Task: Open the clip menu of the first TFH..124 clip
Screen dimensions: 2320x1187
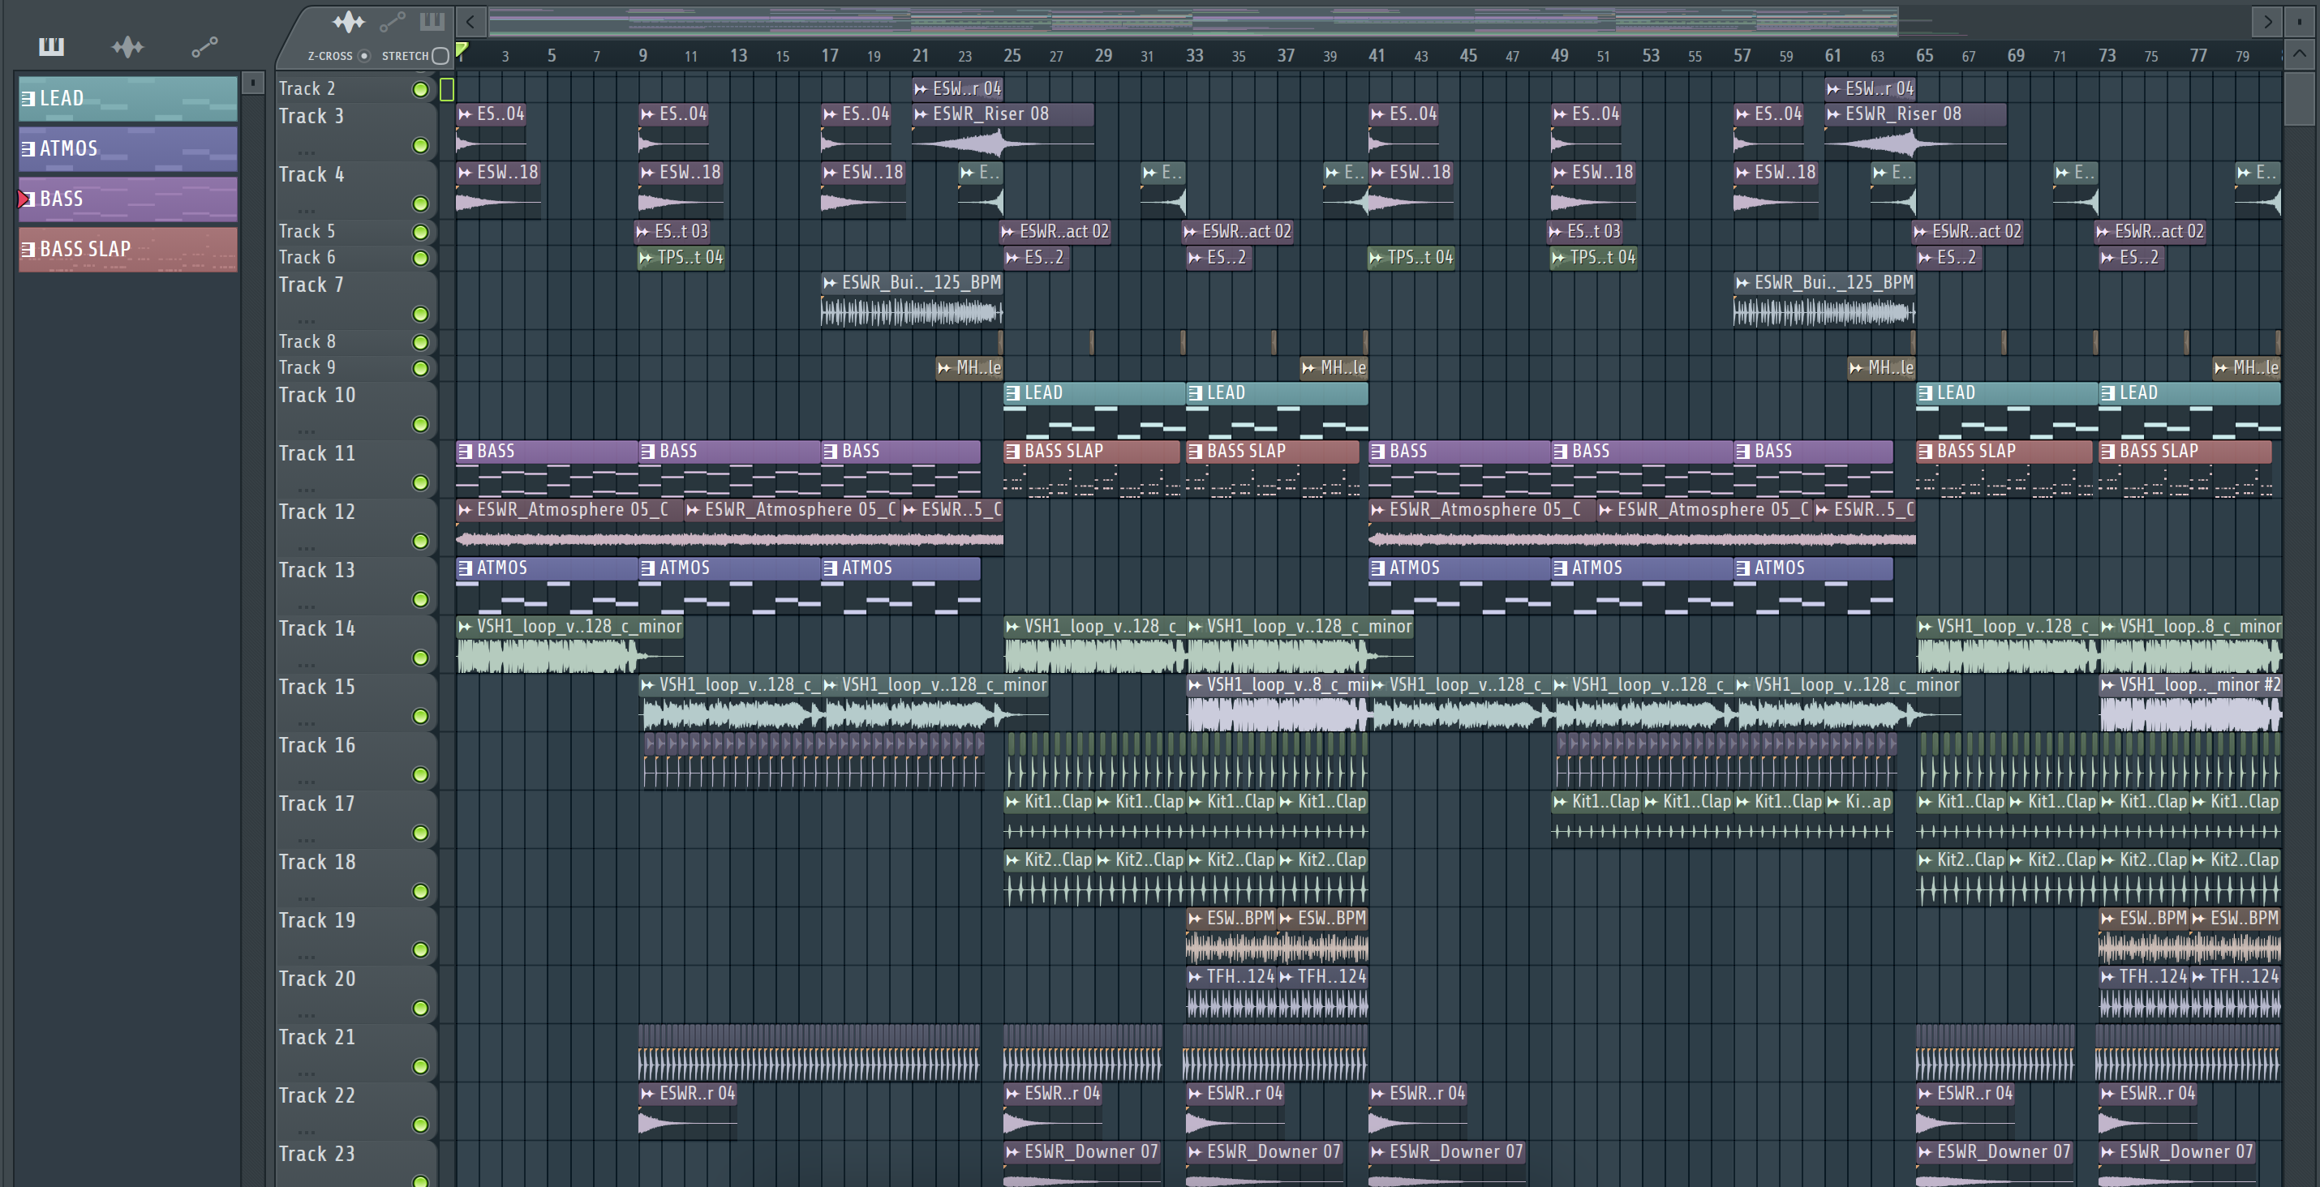Action: [x=1195, y=977]
